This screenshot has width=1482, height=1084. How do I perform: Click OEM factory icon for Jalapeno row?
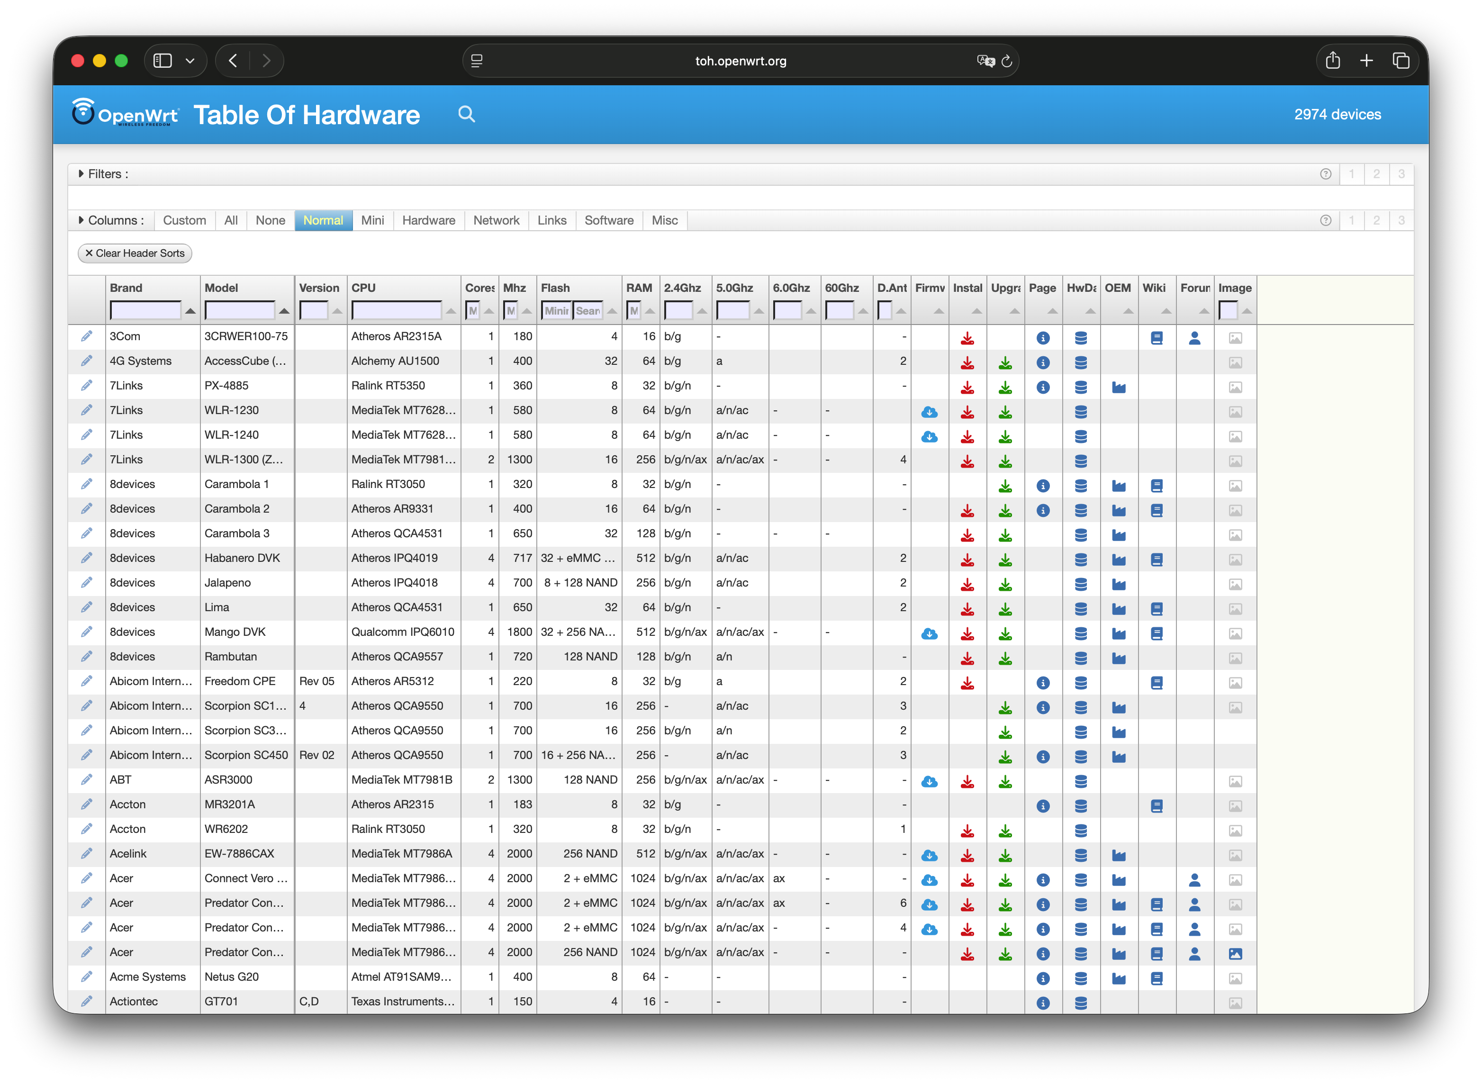pyautogui.click(x=1119, y=585)
